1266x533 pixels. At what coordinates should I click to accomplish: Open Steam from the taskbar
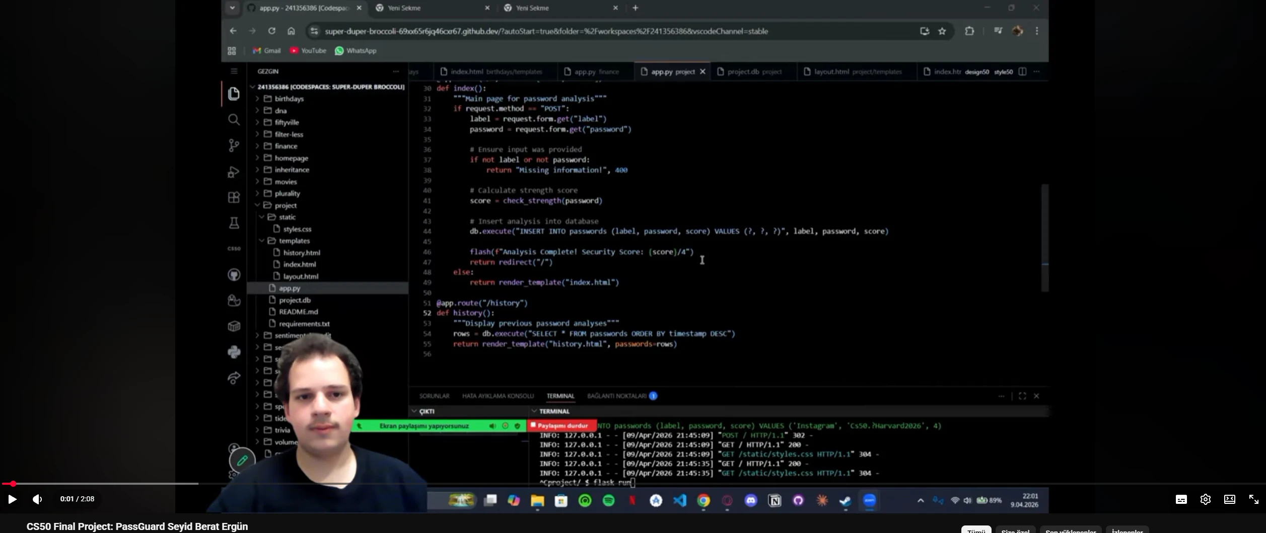845,500
